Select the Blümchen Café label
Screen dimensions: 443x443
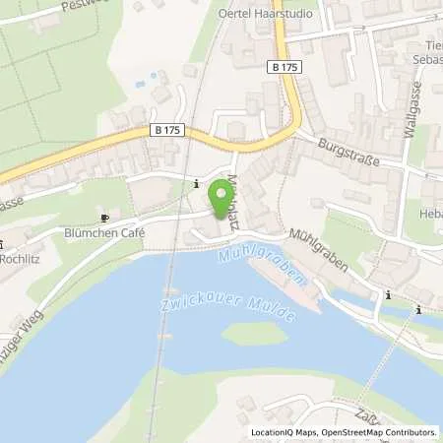104,233
